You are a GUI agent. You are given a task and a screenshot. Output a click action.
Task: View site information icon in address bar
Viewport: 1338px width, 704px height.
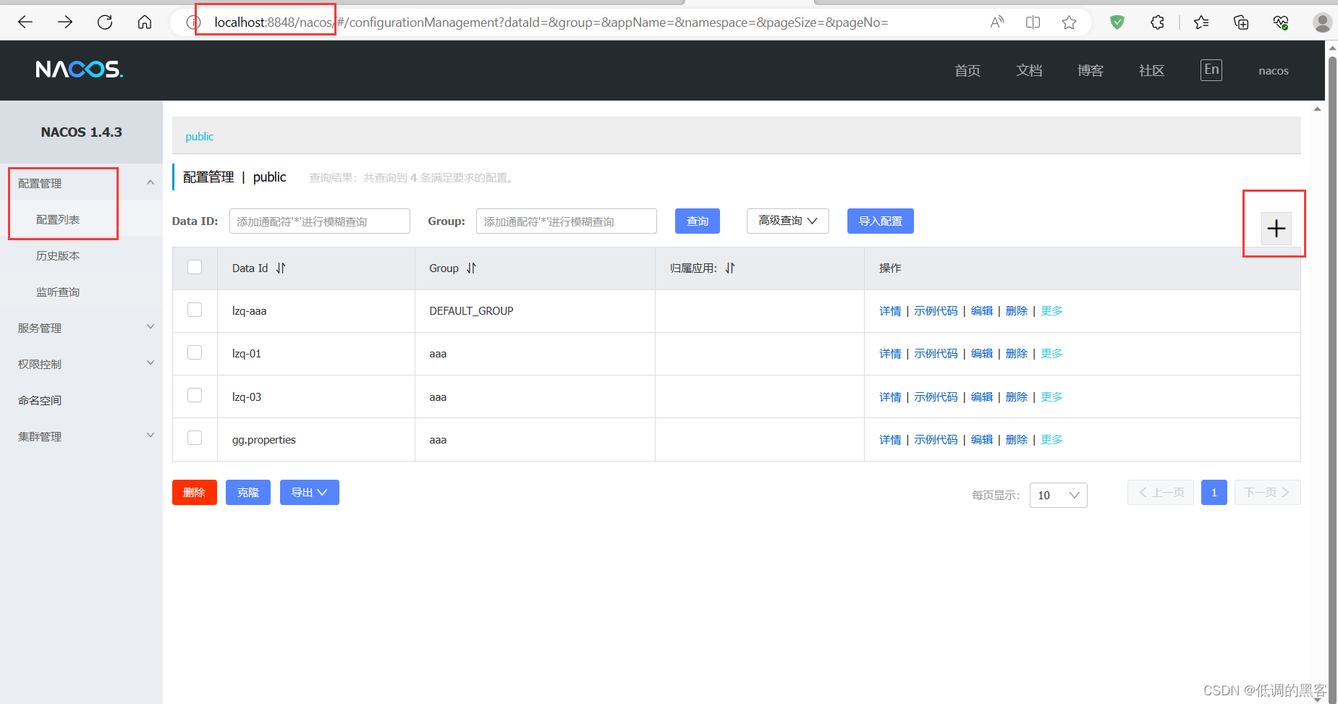click(192, 22)
